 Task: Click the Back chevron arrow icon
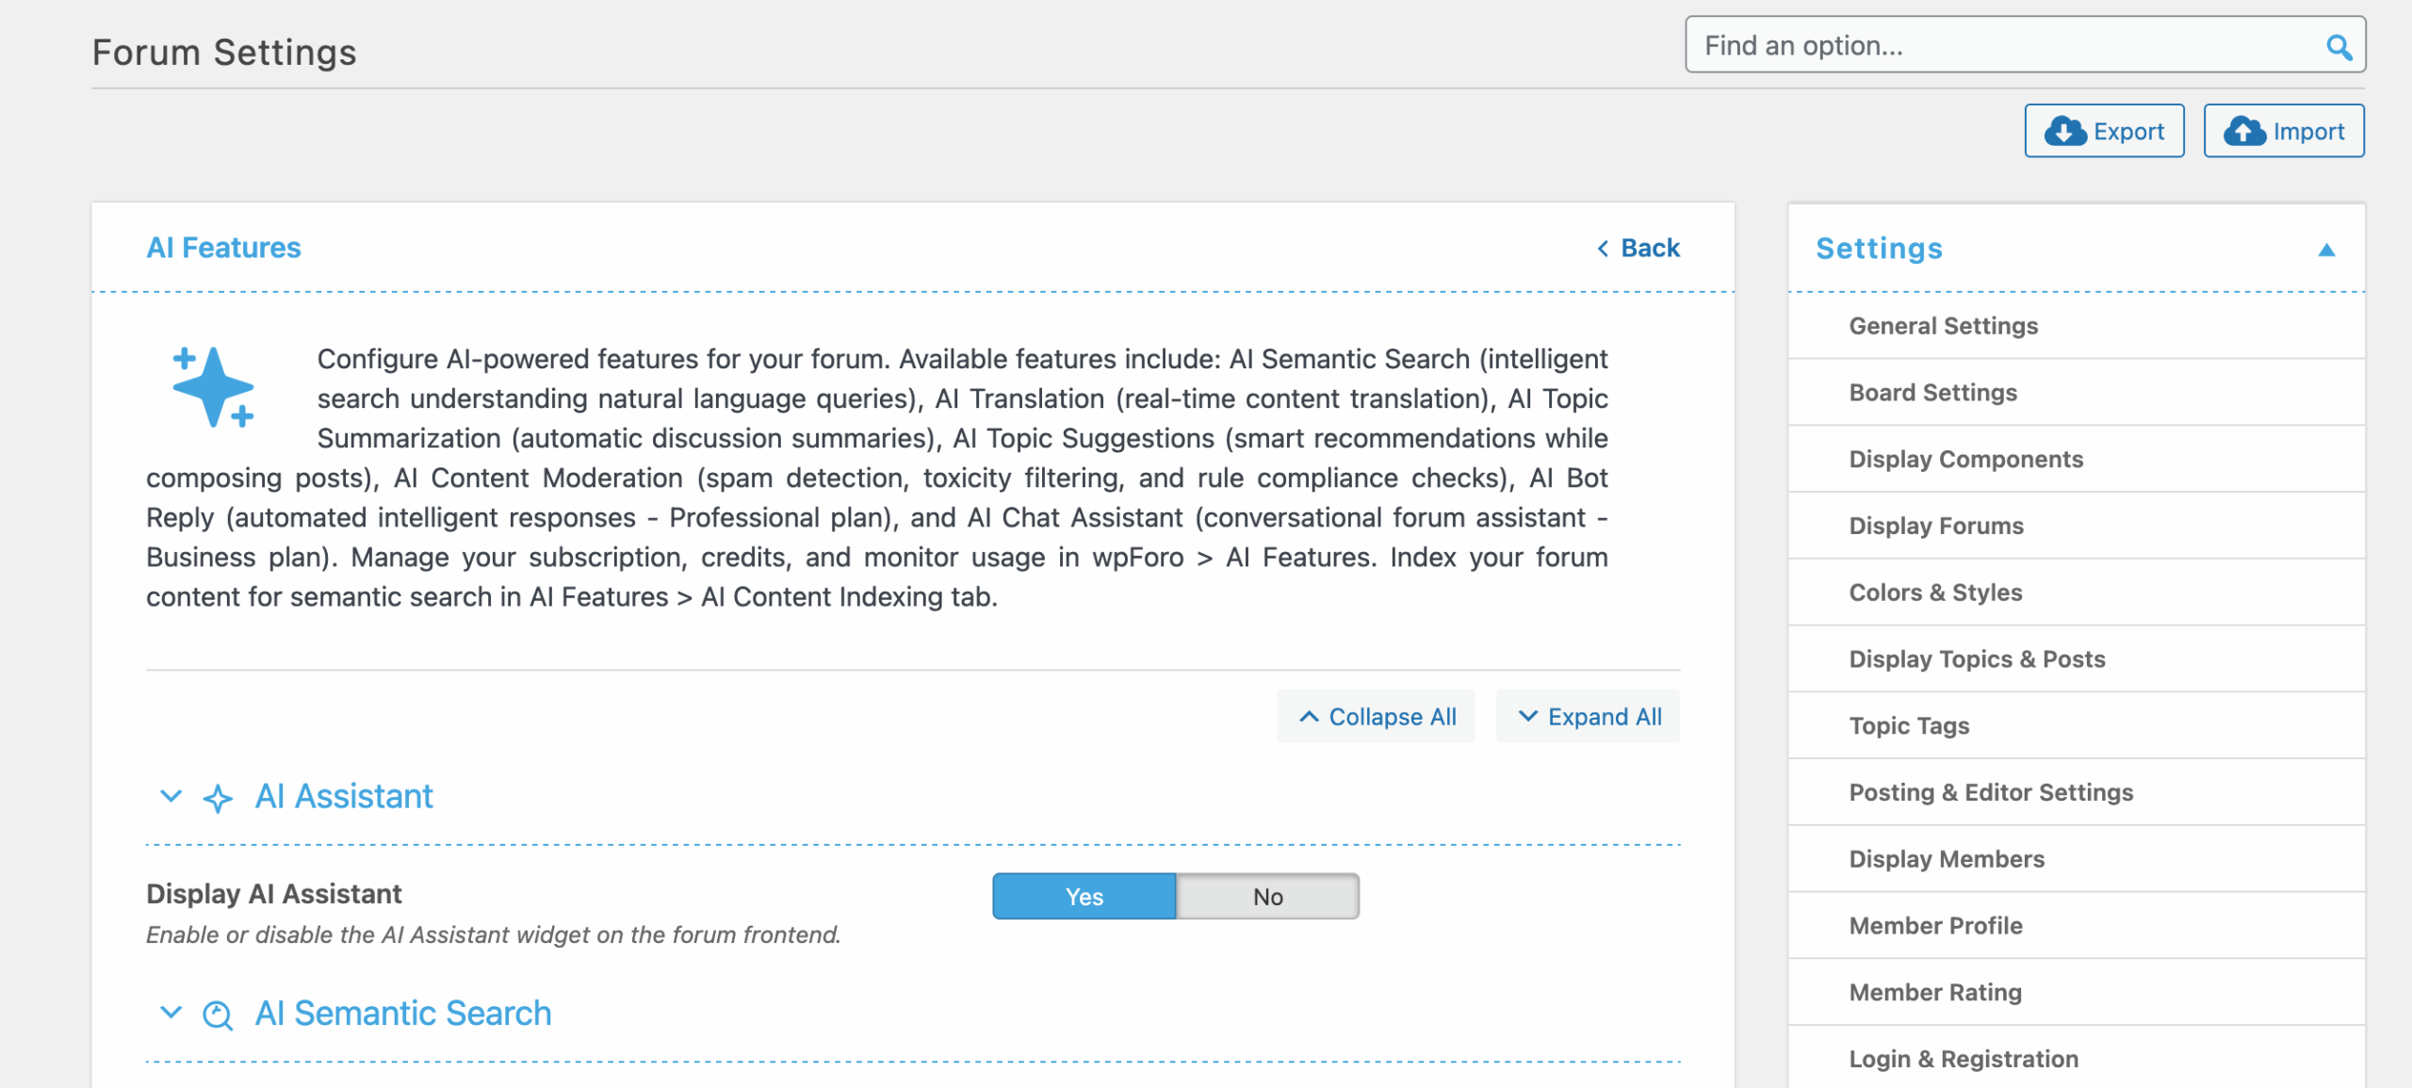click(1603, 249)
